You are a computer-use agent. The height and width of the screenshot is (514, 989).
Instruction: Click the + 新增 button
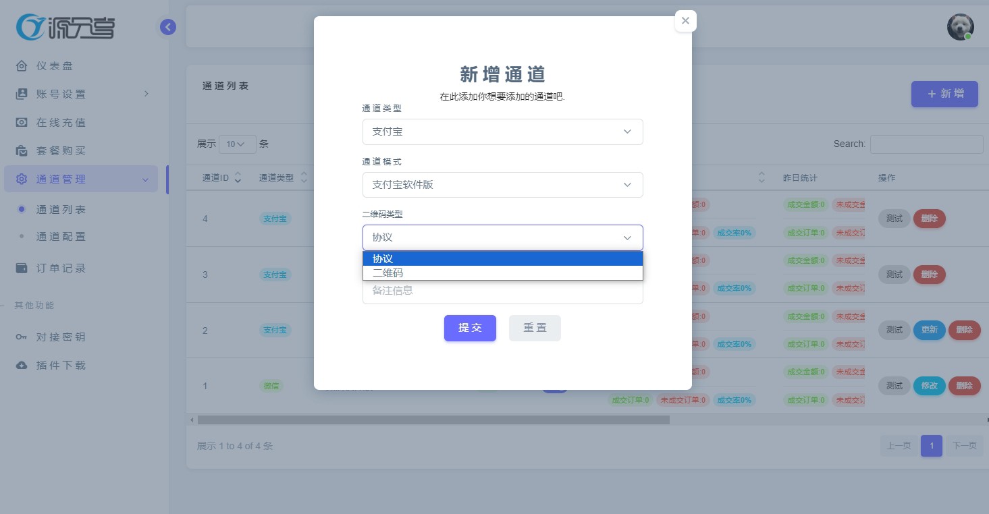click(944, 94)
